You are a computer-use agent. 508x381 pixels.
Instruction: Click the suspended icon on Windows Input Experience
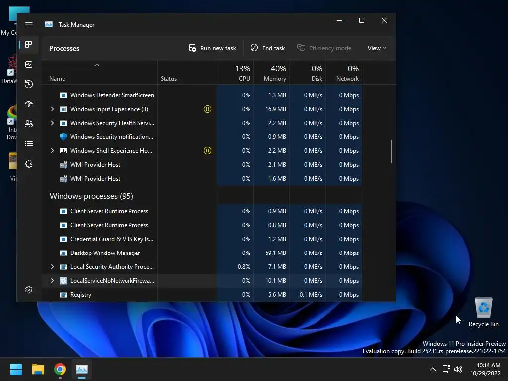click(207, 109)
